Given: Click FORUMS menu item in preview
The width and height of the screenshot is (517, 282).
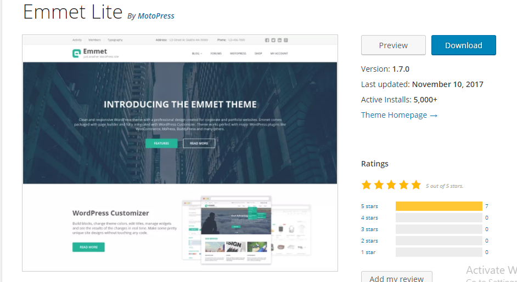Looking at the screenshot, I should click(x=216, y=53).
